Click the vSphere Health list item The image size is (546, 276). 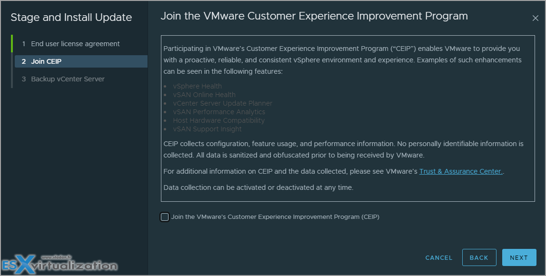pos(197,86)
